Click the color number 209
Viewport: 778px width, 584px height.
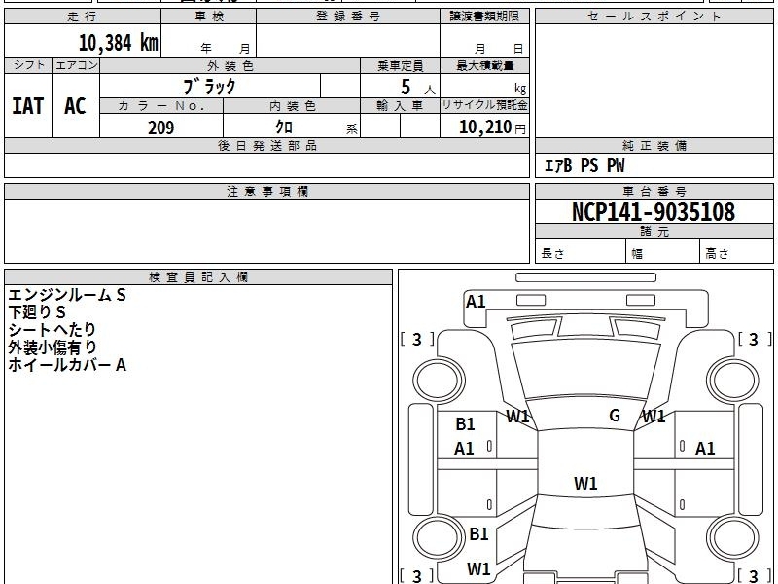[x=160, y=128]
